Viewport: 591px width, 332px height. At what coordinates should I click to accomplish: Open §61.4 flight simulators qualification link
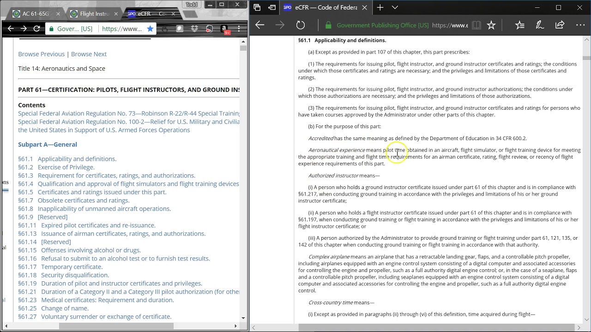pyautogui.click(x=129, y=184)
